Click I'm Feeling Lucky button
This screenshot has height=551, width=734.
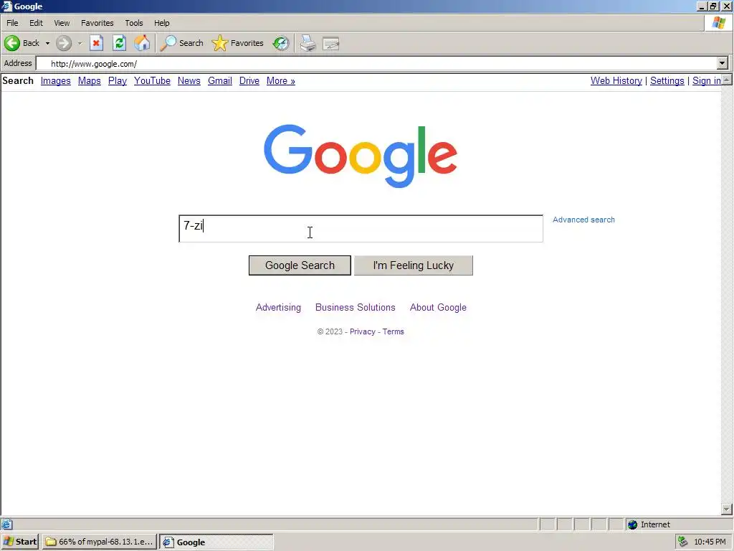pos(414,265)
